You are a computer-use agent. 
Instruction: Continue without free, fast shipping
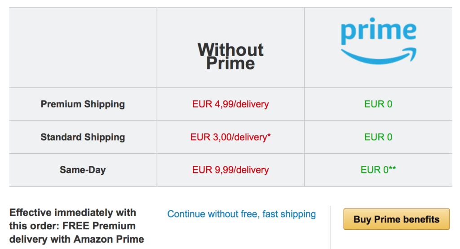242,214
